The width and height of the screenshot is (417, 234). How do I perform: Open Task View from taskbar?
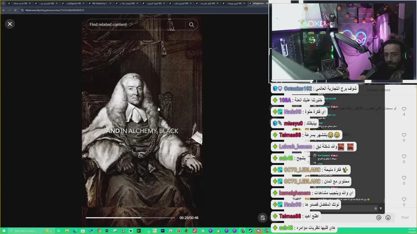[x=59, y=231]
